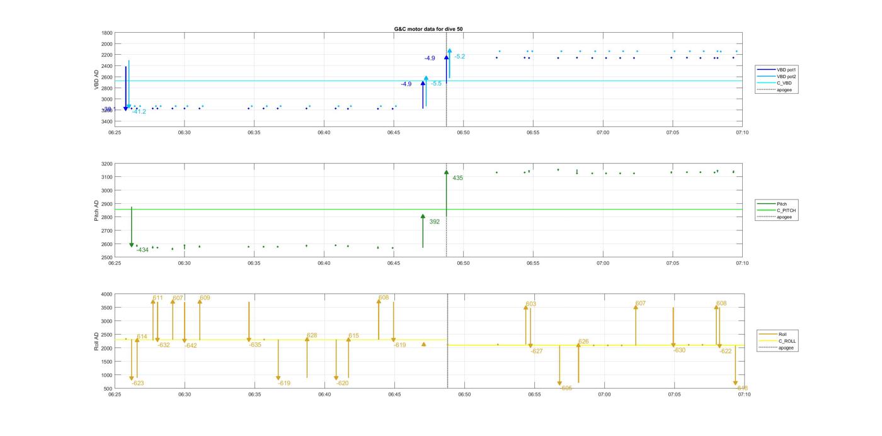Select the "VBD pot1" legend entry
882x436 pixels.
pyautogui.click(x=777, y=70)
